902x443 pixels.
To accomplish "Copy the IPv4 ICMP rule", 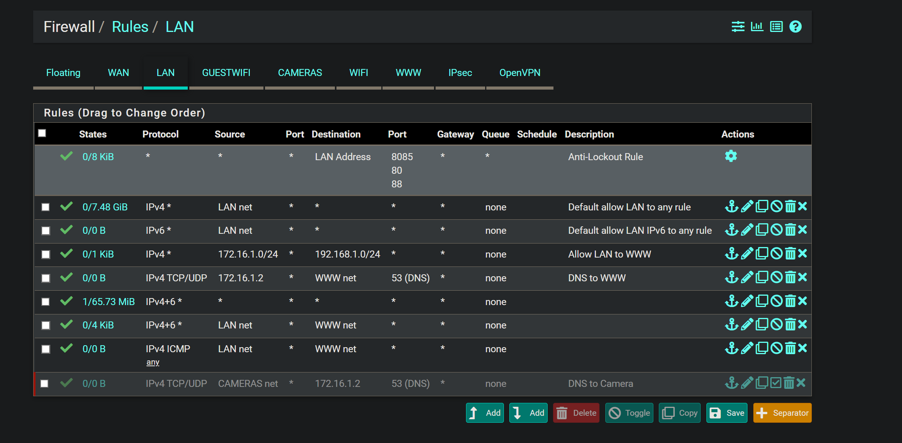I will click(761, 348).
